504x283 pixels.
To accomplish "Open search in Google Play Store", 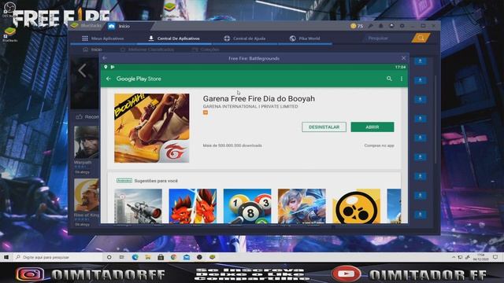I will (389, 79).
